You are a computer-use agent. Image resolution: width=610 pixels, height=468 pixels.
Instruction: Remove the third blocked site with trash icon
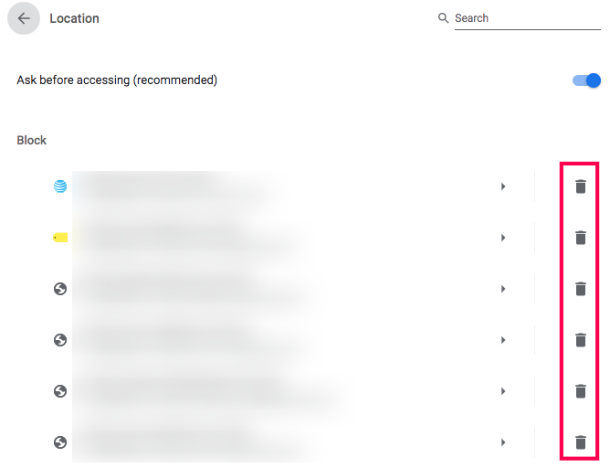click(581, 289)
